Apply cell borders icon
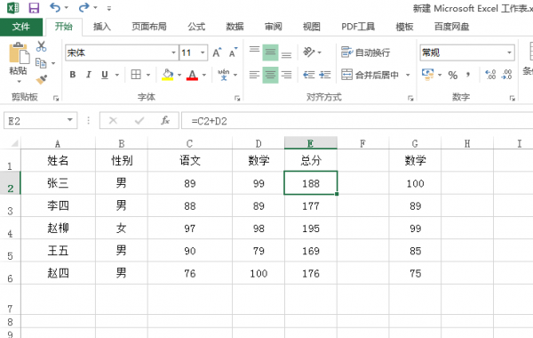Image resolution: width=533 pixels, height=338 pixels. tap(136, 75)
